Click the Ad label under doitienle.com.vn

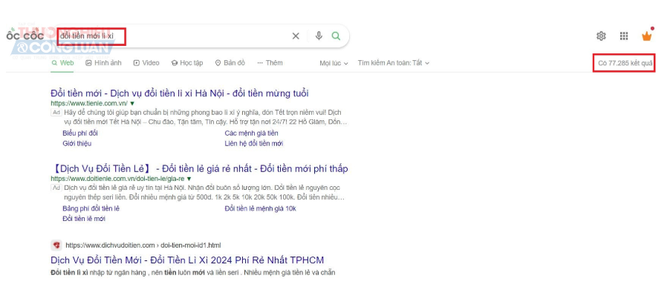[x=56, y=188]
